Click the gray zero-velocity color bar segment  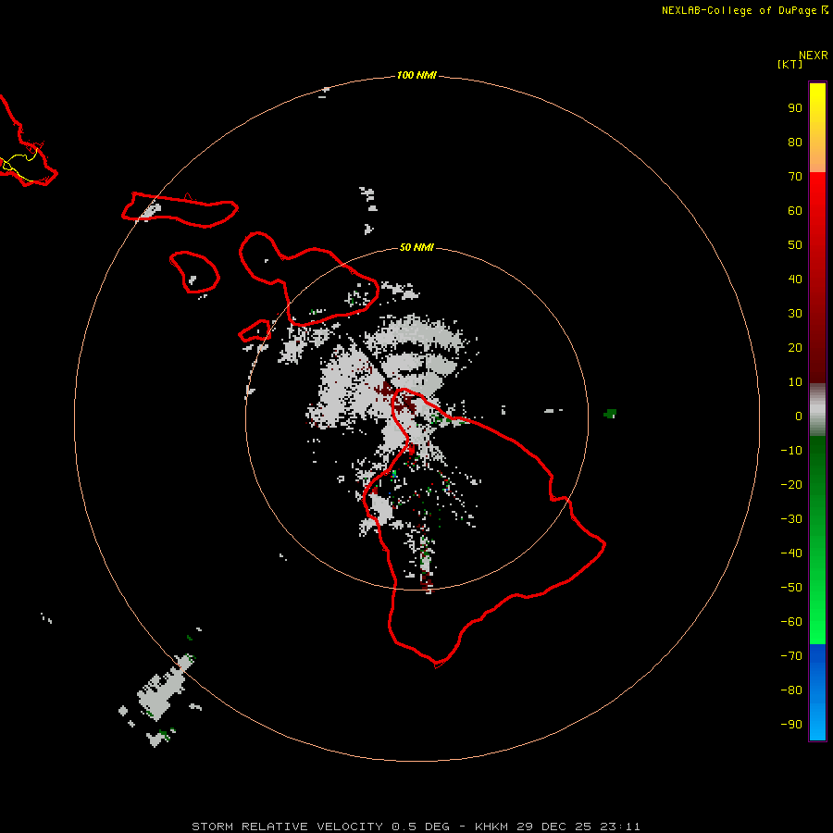pos(817,410)
